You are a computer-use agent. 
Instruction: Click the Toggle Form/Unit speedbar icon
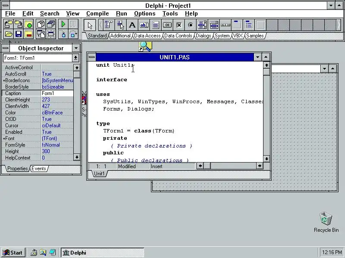coord(41,34)
